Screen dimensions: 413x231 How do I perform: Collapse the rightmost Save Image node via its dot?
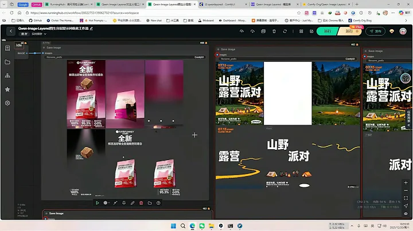coord(365,51)
